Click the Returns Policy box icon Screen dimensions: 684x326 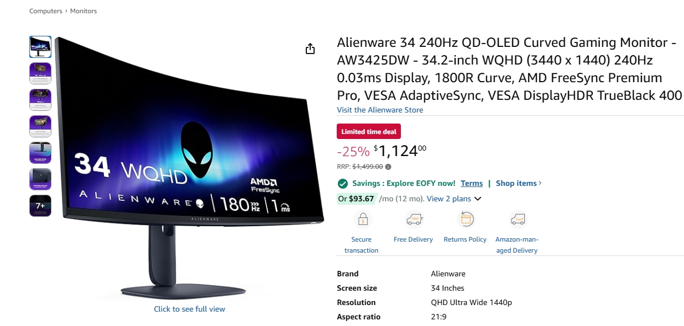pos(466,220)
